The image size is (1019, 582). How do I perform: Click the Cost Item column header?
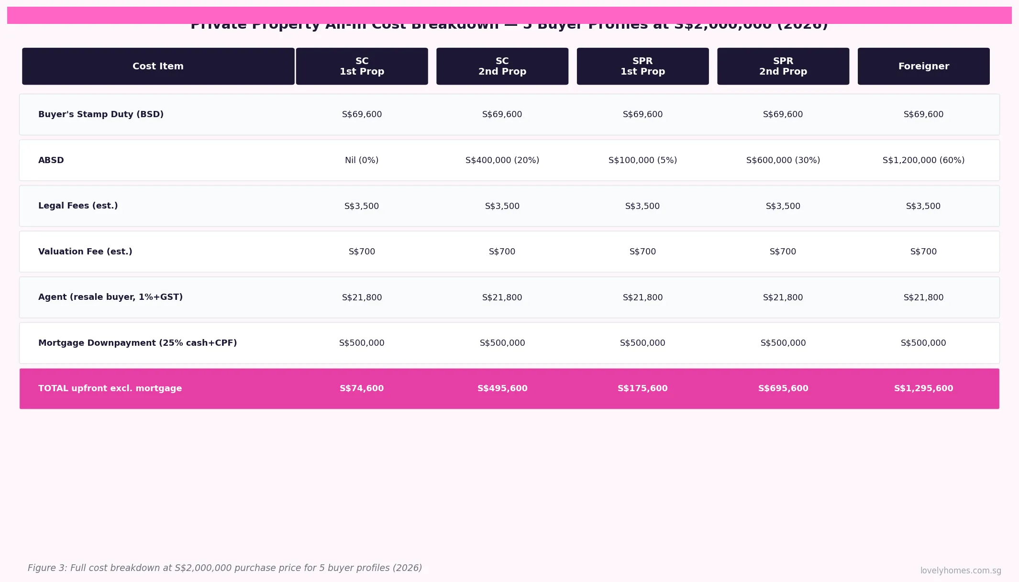pyautogui.click(x=158, y=66)
